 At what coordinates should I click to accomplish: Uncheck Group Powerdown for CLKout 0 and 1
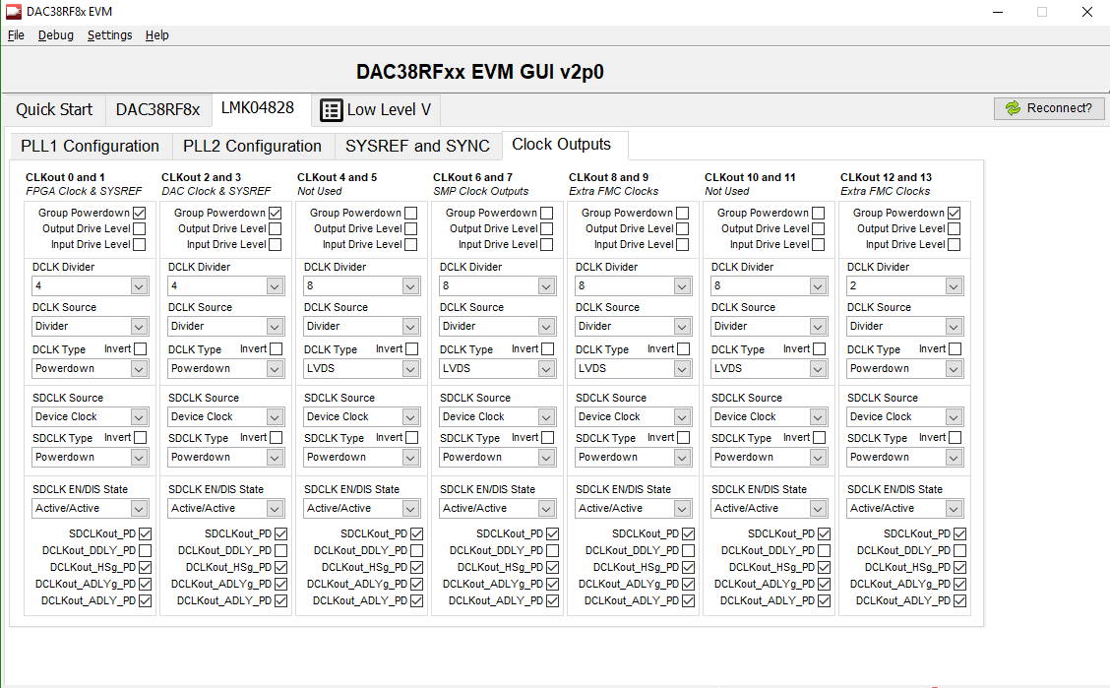[x=140, y=213]
